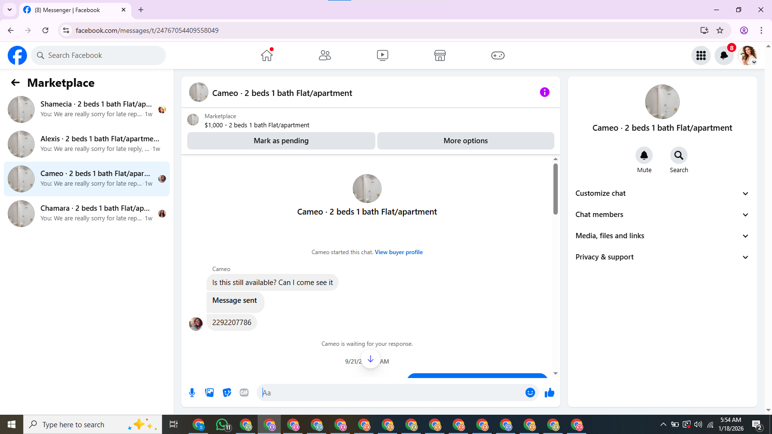Open browser install app icon

click(x=704, y=30)
